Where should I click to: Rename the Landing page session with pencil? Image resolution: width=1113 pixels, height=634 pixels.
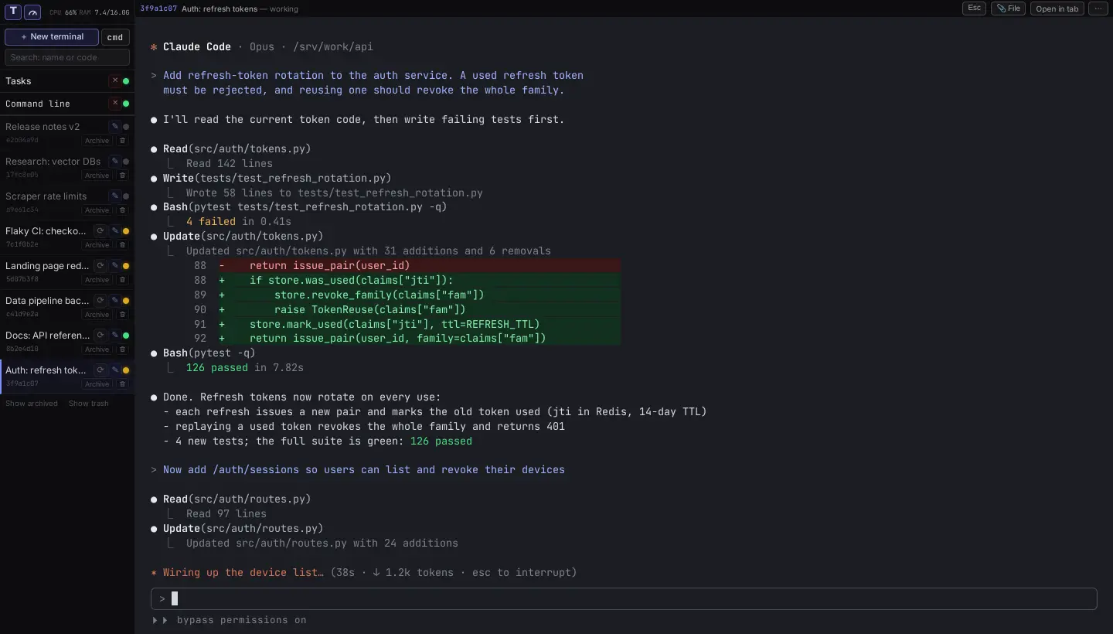[x=115, y=266]
